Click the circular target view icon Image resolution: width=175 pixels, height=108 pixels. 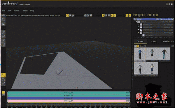tap(85, 15)
